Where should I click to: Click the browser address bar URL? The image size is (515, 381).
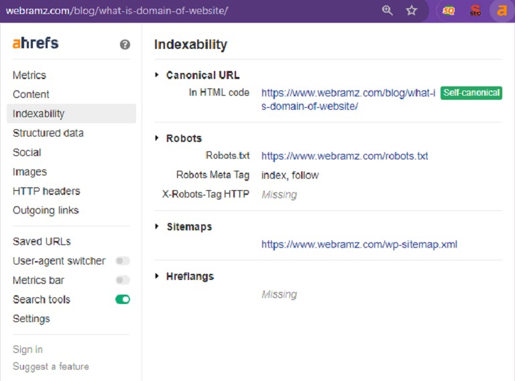click(117, 11)
